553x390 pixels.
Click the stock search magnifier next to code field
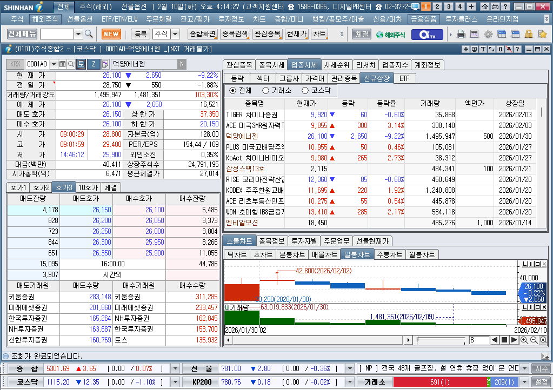pos(71,64)
